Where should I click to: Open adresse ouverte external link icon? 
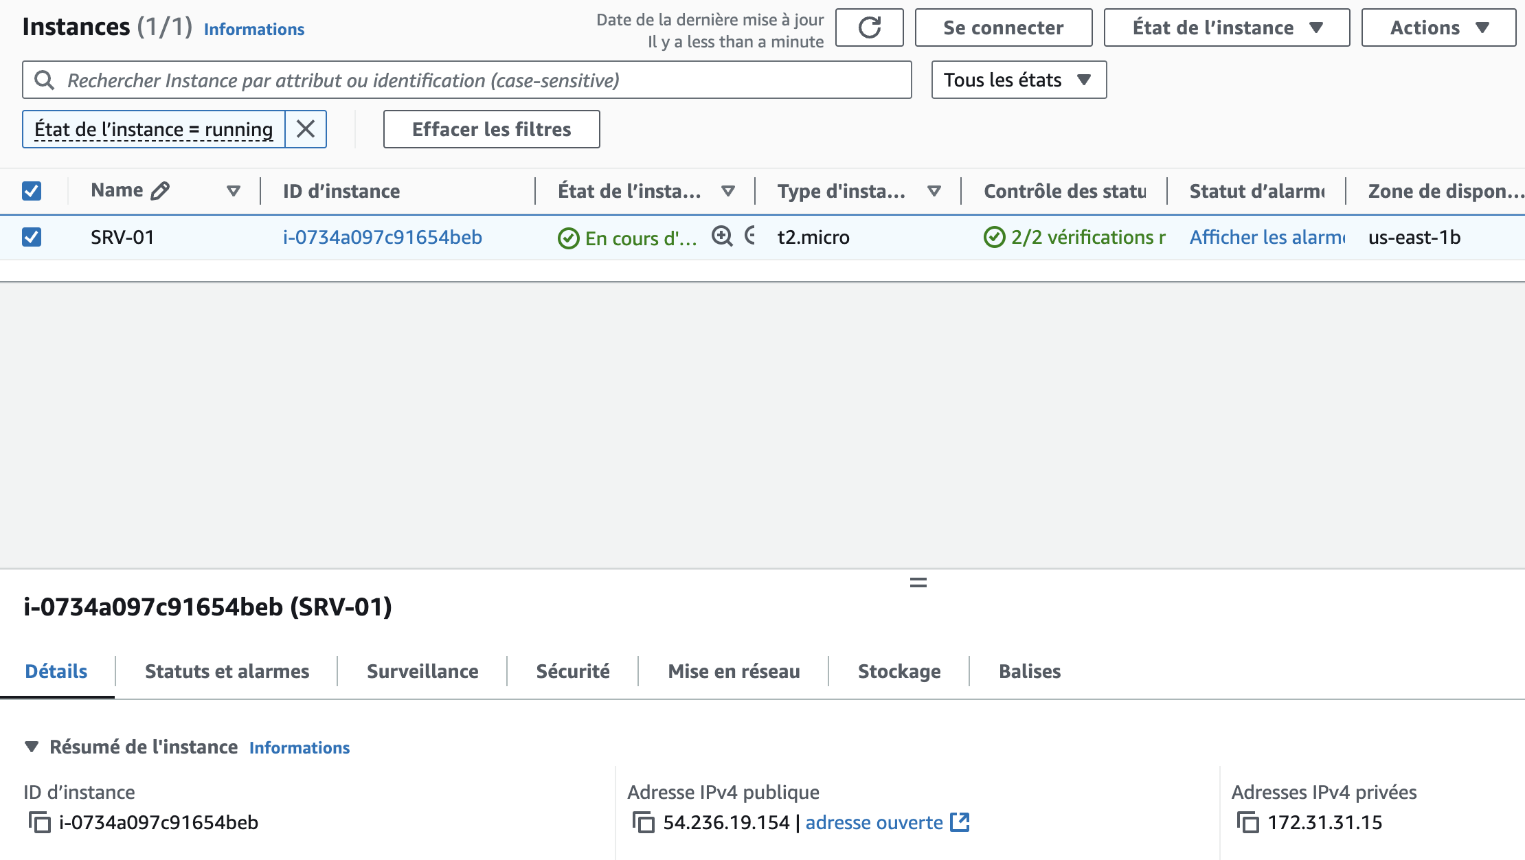click(x=960, y=822)
